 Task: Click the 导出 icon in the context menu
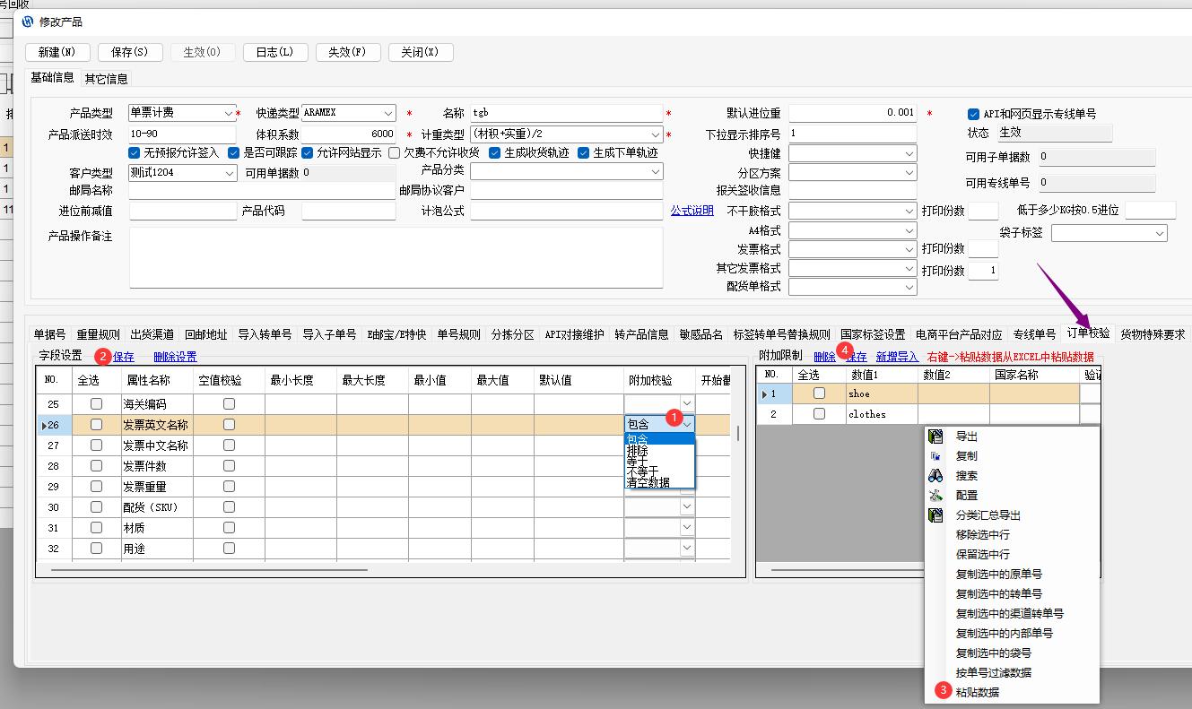(935, 437)
